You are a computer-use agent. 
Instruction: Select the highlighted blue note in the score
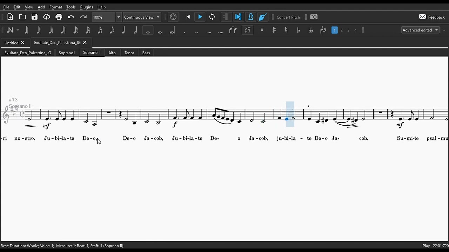point(287,119)
